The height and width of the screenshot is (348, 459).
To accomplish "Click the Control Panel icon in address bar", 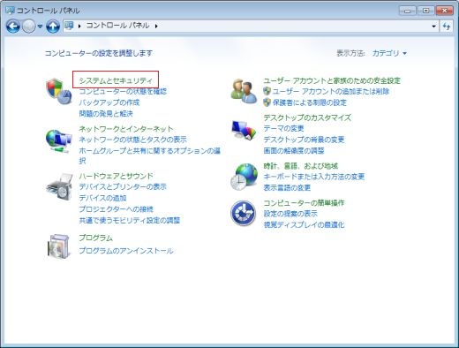I will click(69, 26).
